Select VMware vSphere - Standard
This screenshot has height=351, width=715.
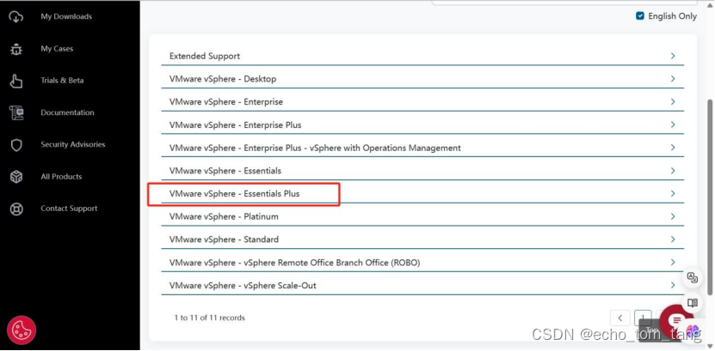click(224, 239)
